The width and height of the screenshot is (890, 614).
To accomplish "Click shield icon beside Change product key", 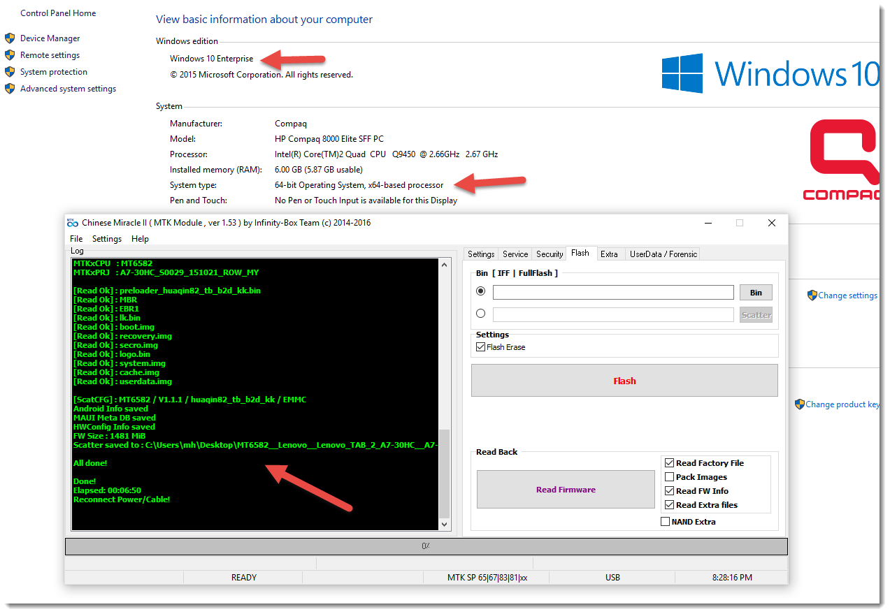I will [799, 404].
